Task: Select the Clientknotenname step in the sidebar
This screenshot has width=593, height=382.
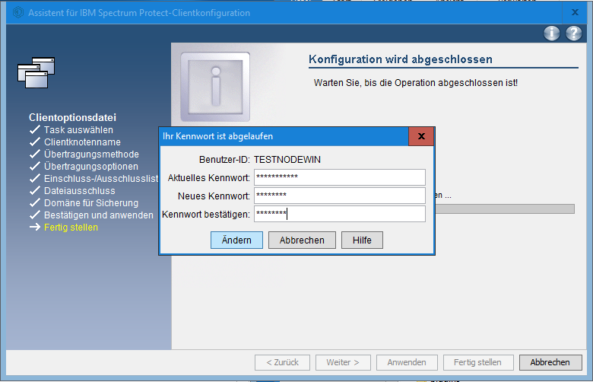Action: point(82,142)
